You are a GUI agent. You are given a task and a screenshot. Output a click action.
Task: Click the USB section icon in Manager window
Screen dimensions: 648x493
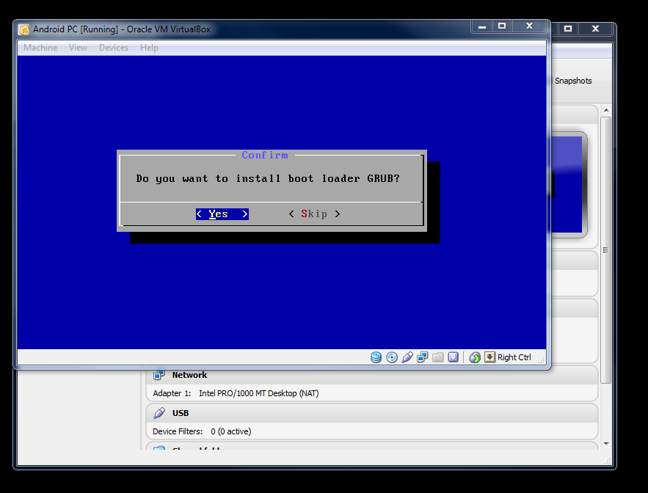point(159,413)
